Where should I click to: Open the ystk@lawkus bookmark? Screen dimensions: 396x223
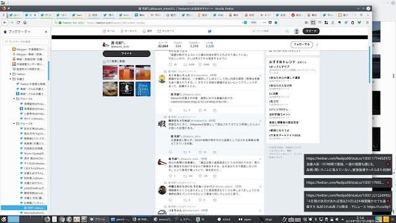tap(33, 188)
